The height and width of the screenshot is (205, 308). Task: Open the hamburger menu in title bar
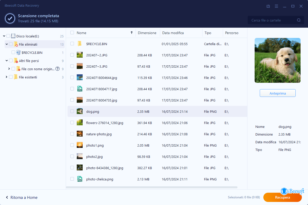[276, 6]
